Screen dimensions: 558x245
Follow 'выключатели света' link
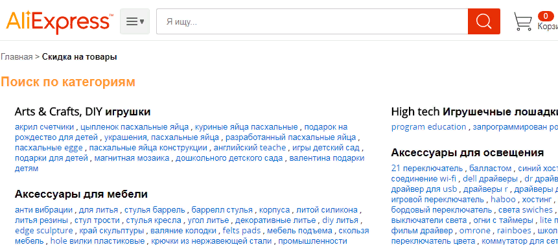pos(429,220)
